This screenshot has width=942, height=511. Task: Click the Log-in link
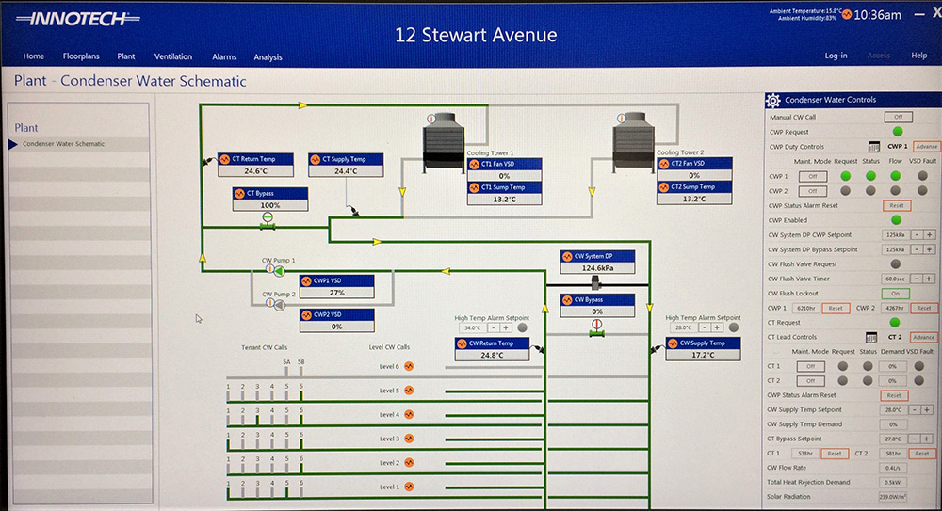[836, 56]
